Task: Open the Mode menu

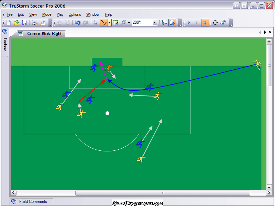Action: click(x=47, y=14)
